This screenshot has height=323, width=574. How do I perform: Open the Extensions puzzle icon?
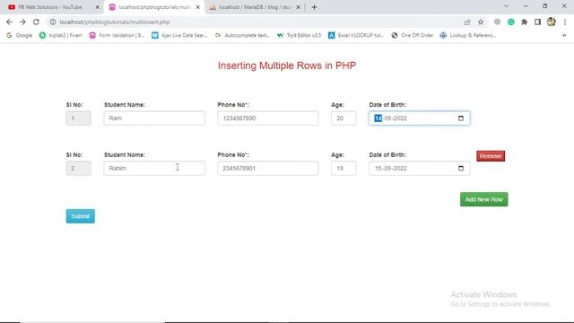pos(524,22)
